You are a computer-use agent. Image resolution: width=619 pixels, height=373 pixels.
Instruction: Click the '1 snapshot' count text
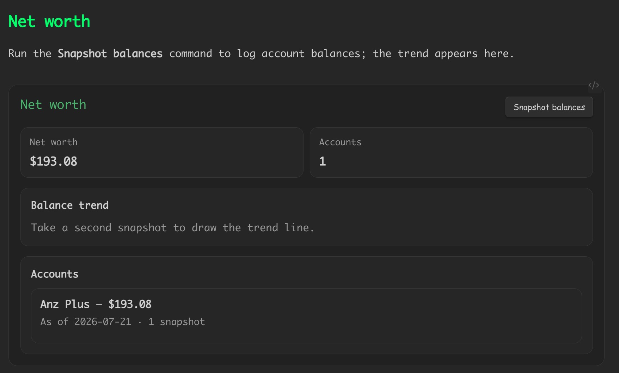(x=176, y=322)
